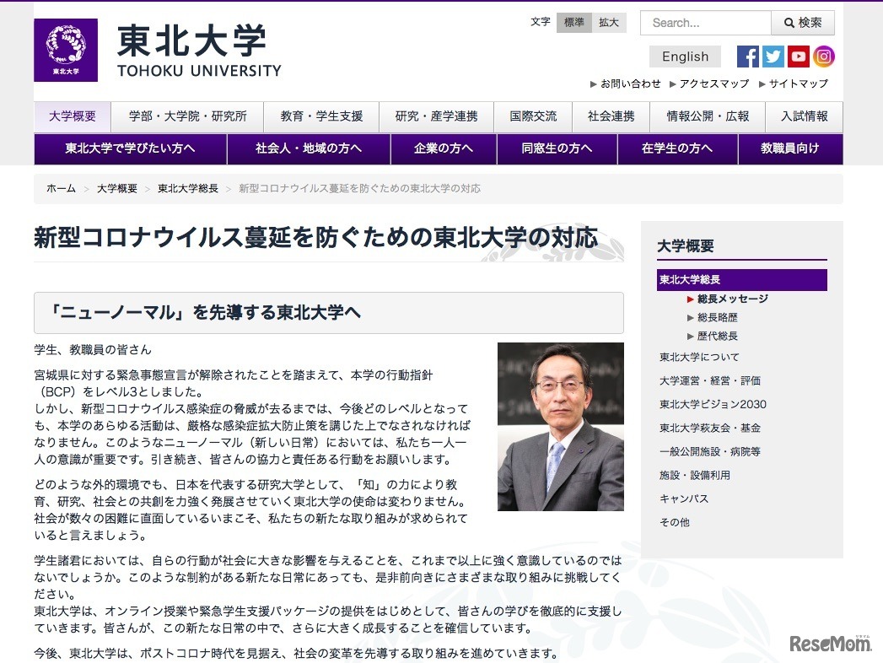Select 東北大学総長 in sidebar
883x663 pixels.
(741, 280)
